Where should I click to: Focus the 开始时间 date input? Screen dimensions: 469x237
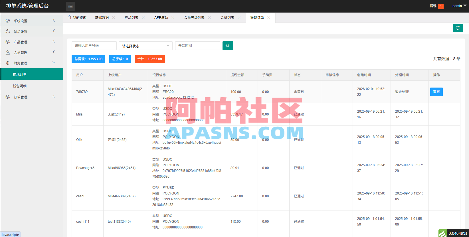[x=198, y=46]
